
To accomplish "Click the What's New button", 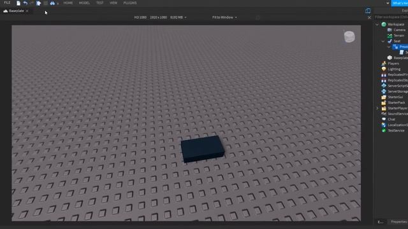I will (400, 3).
